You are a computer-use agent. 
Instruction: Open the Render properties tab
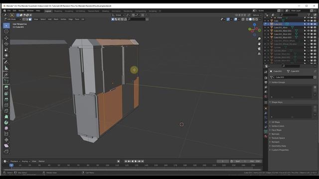tap(266, 78)
